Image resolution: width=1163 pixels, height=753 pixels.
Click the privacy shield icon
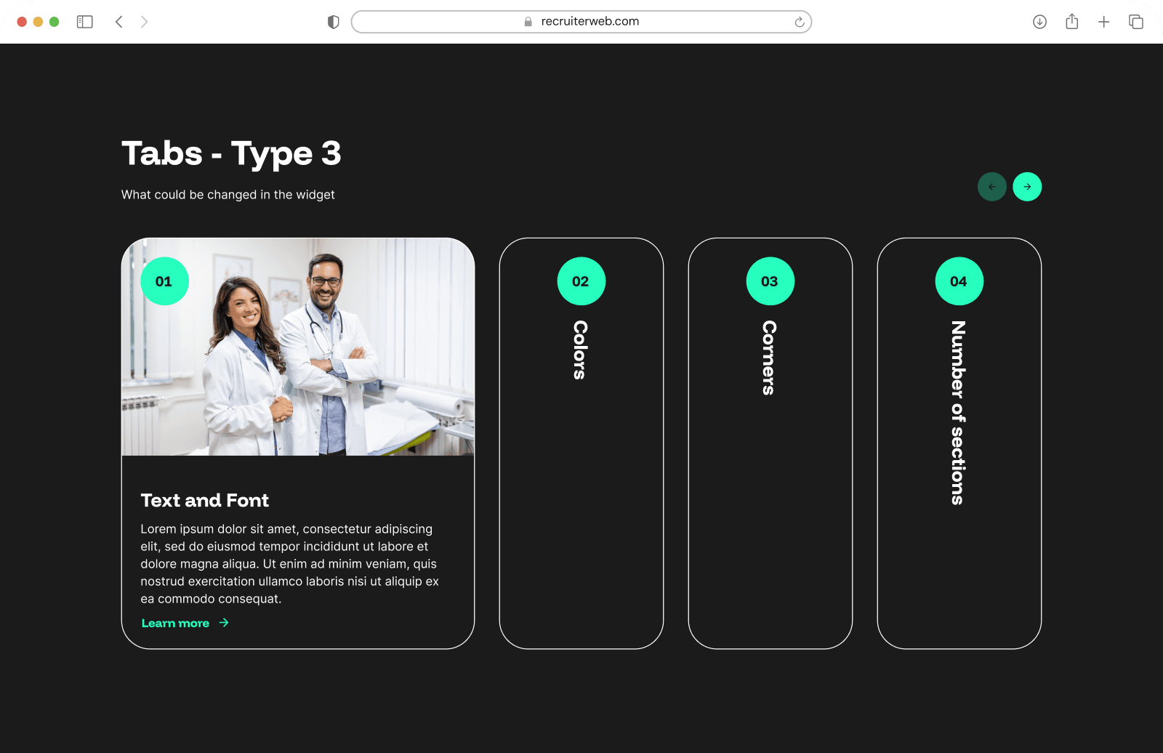tap(334, 22)
